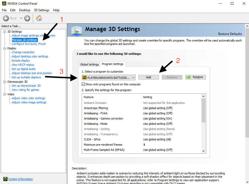Click the Restore Defaults link

[x=230, y=34]
